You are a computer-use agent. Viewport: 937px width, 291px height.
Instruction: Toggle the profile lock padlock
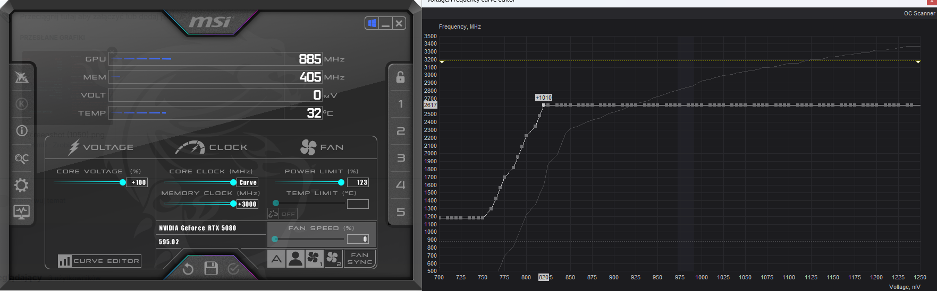(x=400, y=77)
